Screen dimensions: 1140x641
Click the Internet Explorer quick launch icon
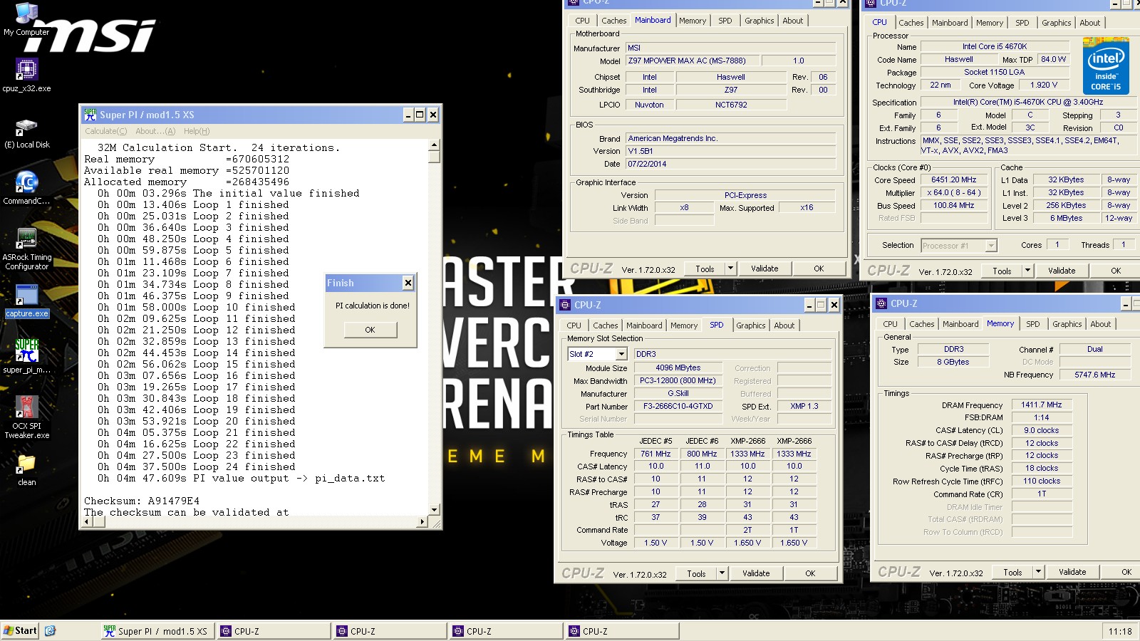(50, 630)
